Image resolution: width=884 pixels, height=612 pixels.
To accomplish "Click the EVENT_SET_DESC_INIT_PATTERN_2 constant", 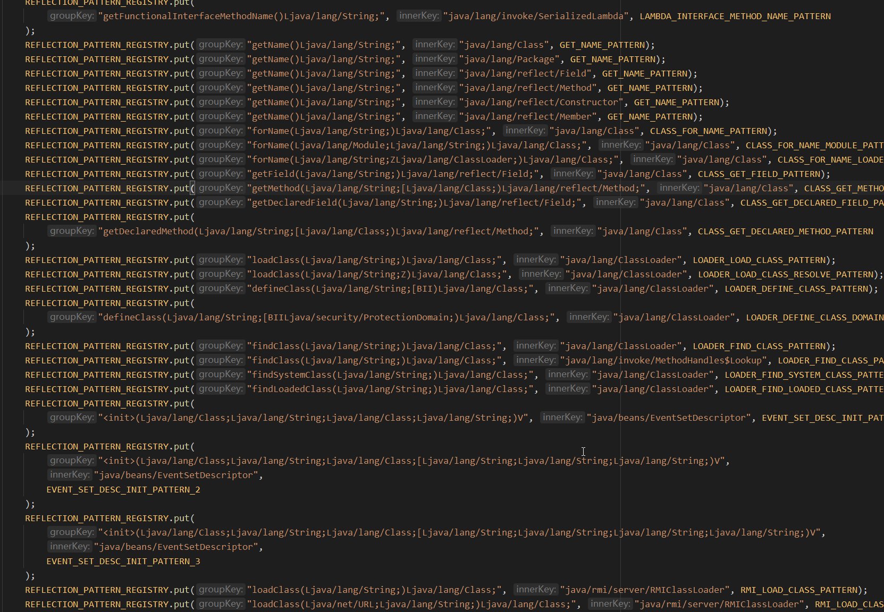I will tap(123, 490).
